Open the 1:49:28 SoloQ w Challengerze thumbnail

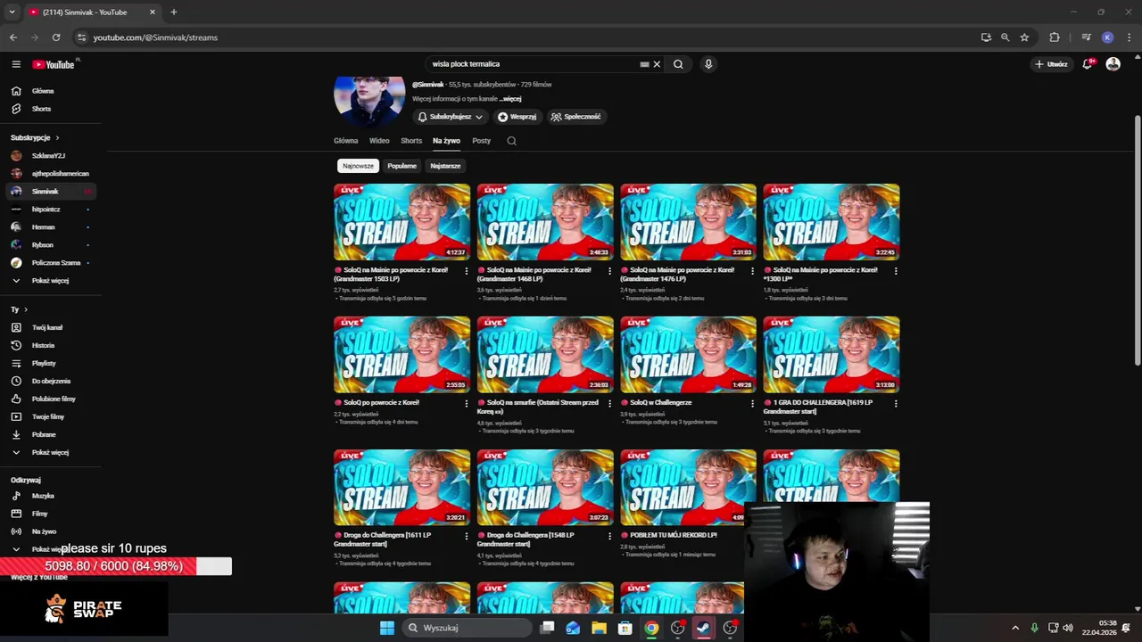point(688,354)
